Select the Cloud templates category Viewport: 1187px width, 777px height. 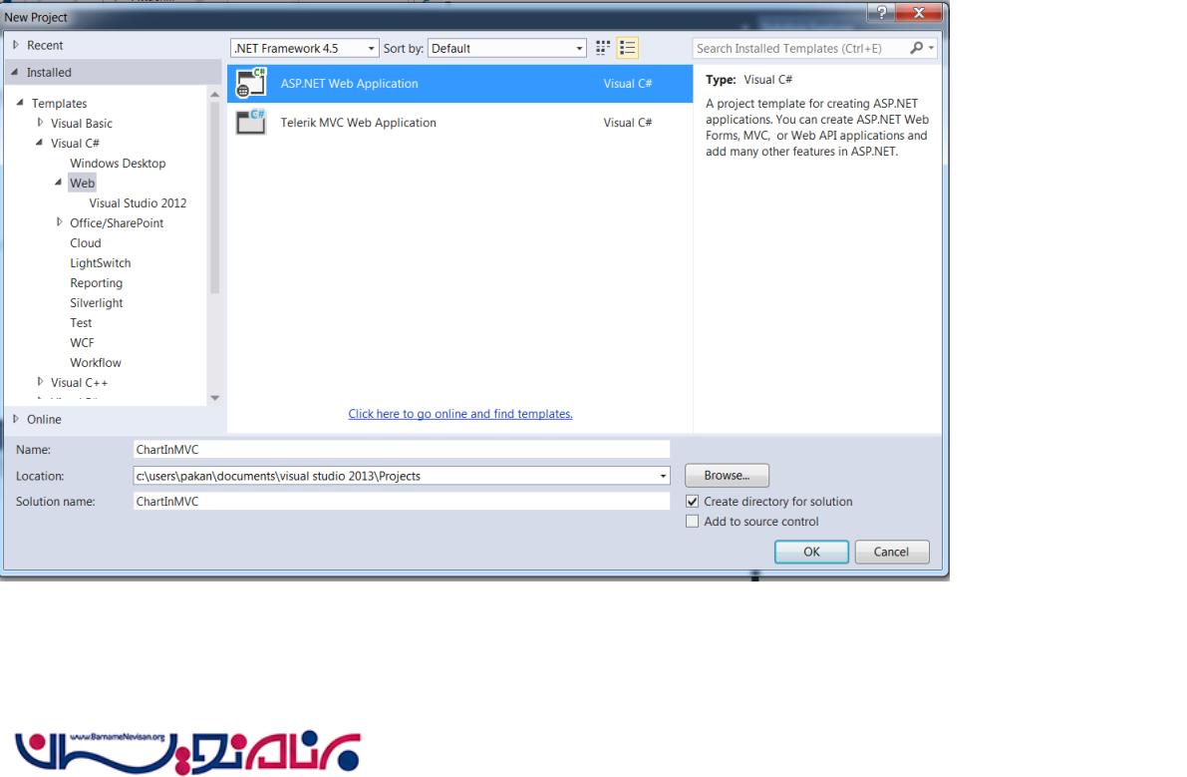(86, 243)
